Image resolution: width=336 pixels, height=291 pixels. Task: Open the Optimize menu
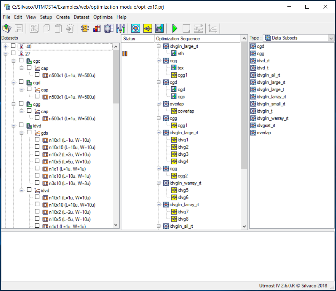click(103, 17)
